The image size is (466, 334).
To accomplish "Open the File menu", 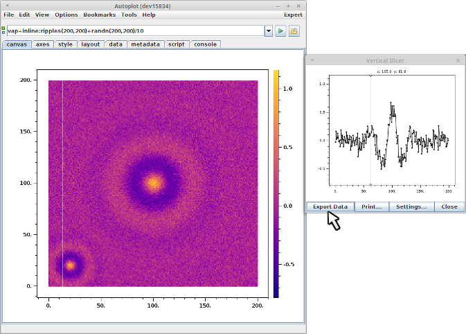I will click(x=8, y=15).
